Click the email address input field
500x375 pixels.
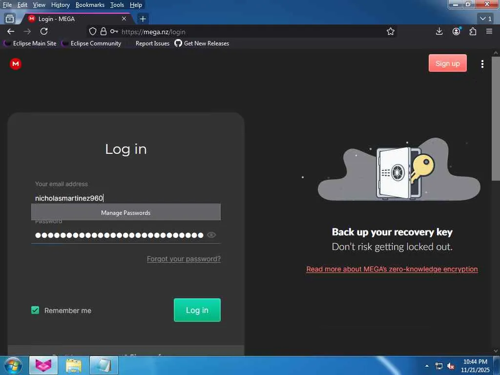tap(125, 198)
